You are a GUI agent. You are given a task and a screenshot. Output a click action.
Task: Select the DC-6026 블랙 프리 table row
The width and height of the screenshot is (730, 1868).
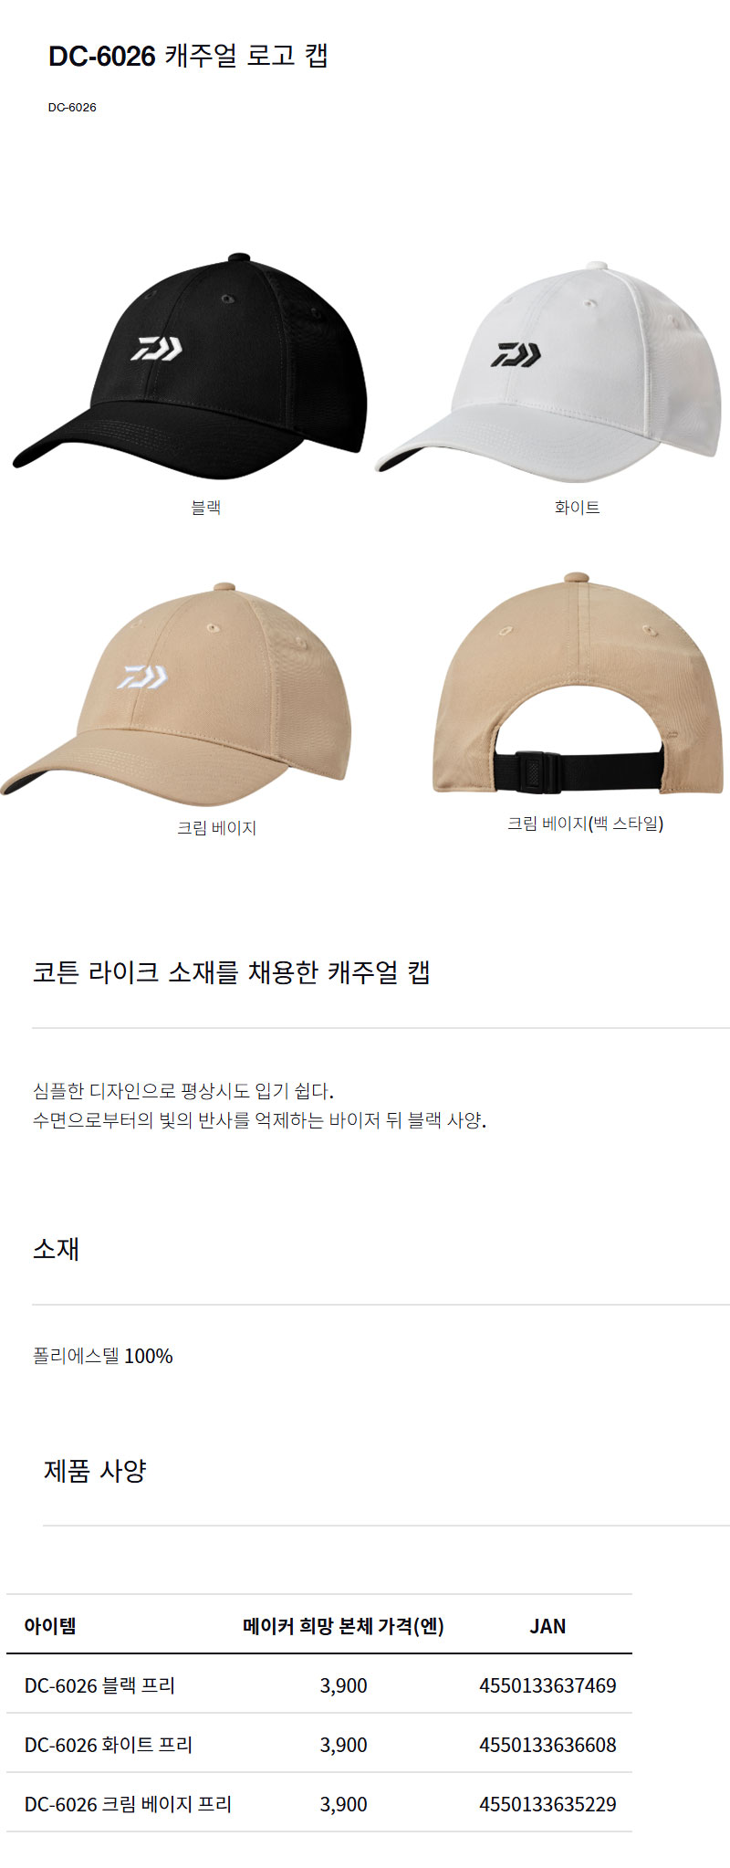point(319,1685)
